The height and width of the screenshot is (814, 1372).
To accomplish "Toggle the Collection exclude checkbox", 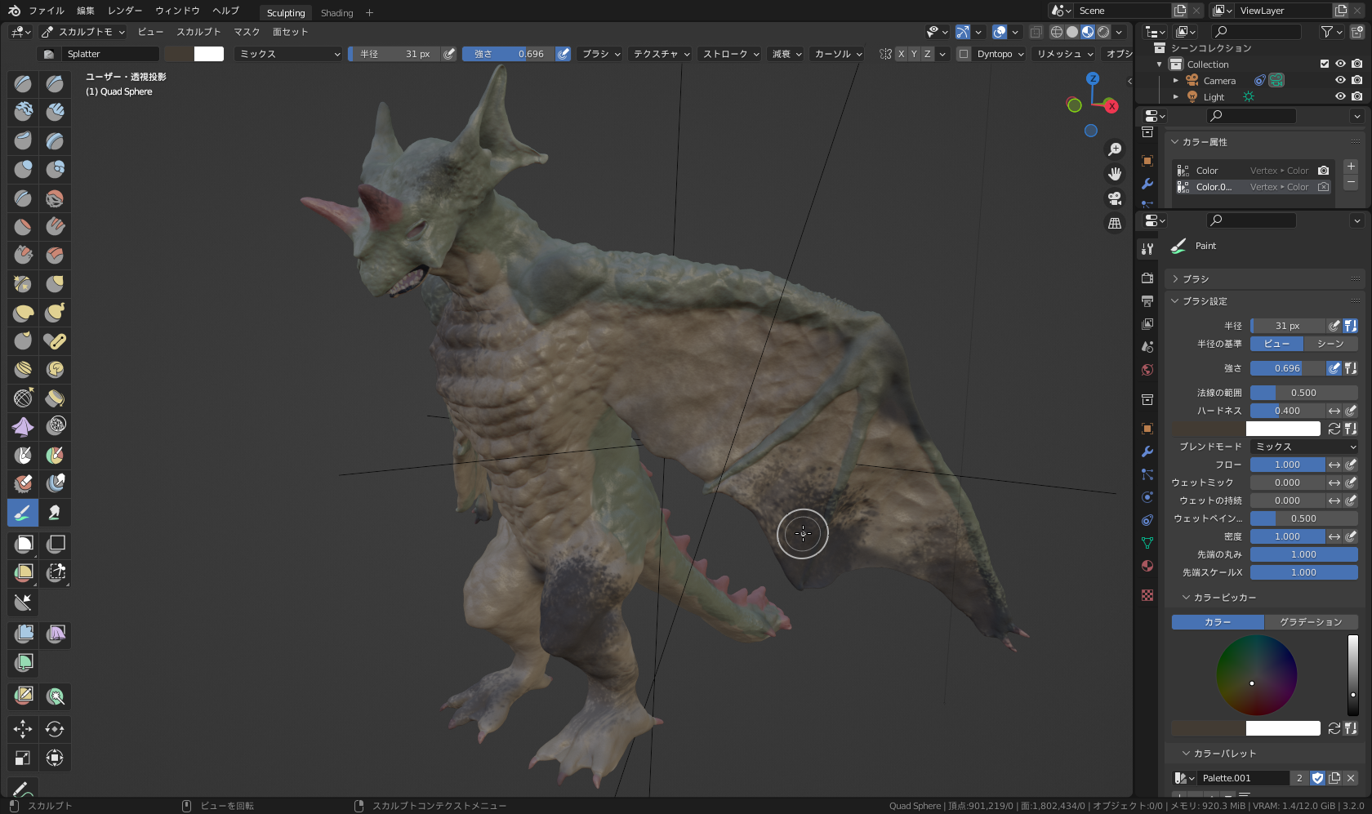I will pos(1325,64).
